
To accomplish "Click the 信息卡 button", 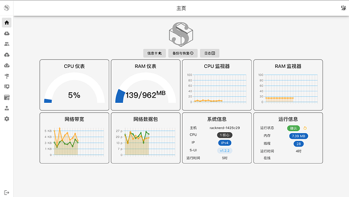I will 154,53.
